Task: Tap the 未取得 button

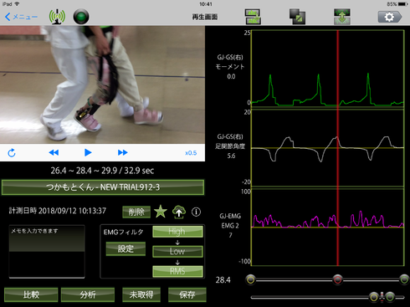Action: tap(141, 294)
